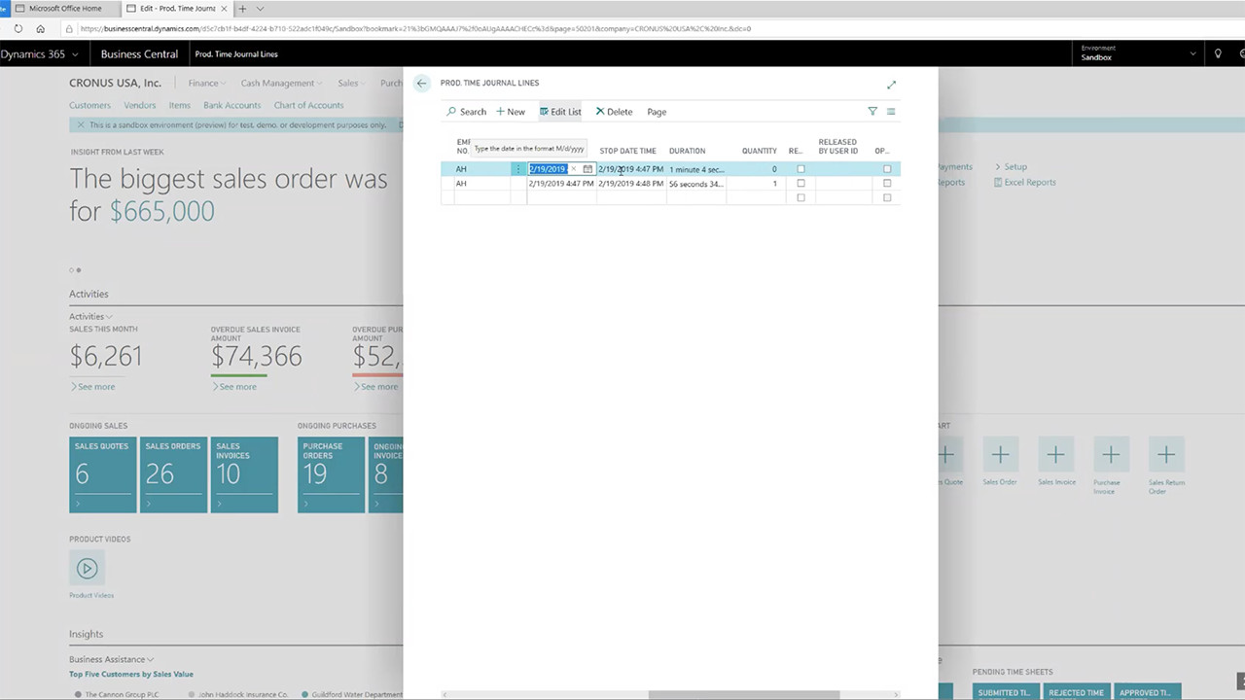This screenshot has height=700, width=1245.
Task: Open the Sales Orders tile showing 26
Action: pyautogui.click(x=173, y=474)
